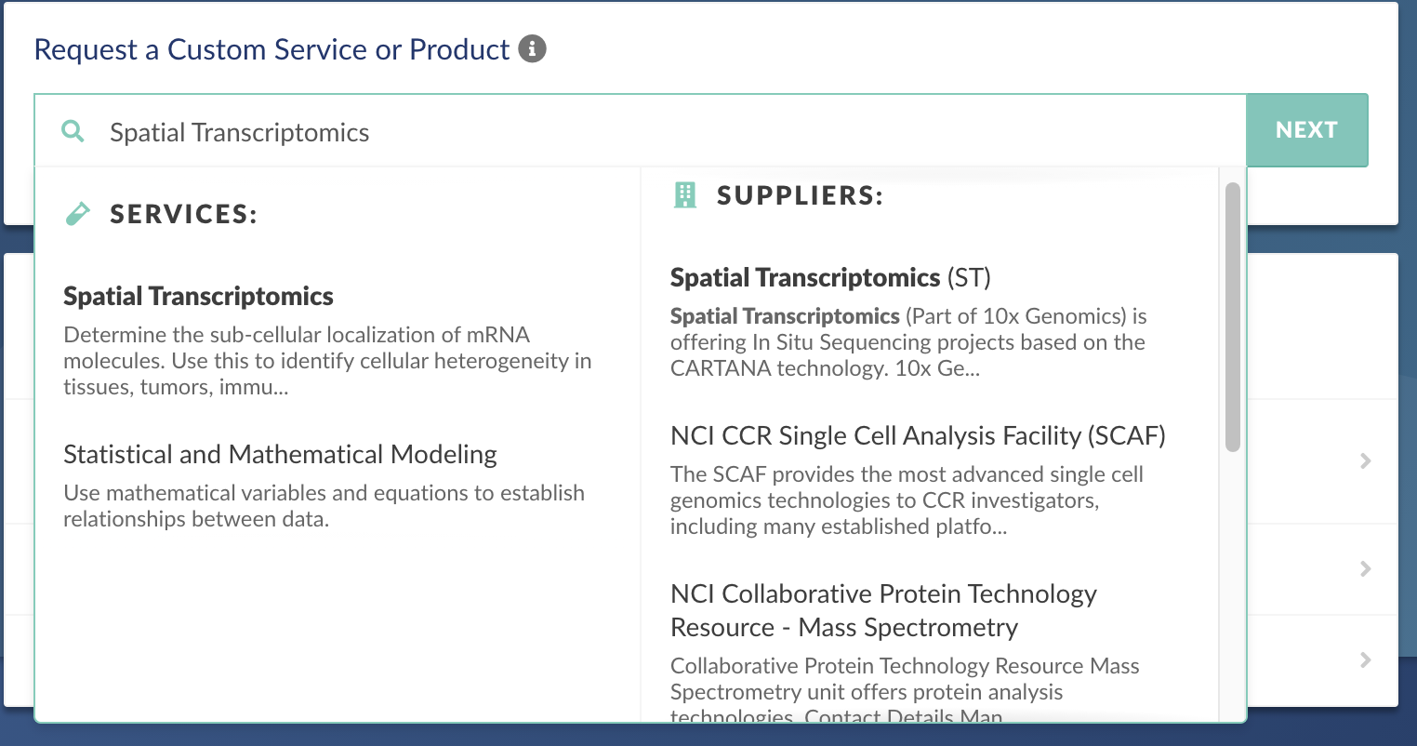
Task: Click the magnifying glass search icon
Action: (x=73, y=131)
